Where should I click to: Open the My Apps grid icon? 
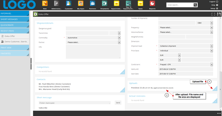point(81,3)
